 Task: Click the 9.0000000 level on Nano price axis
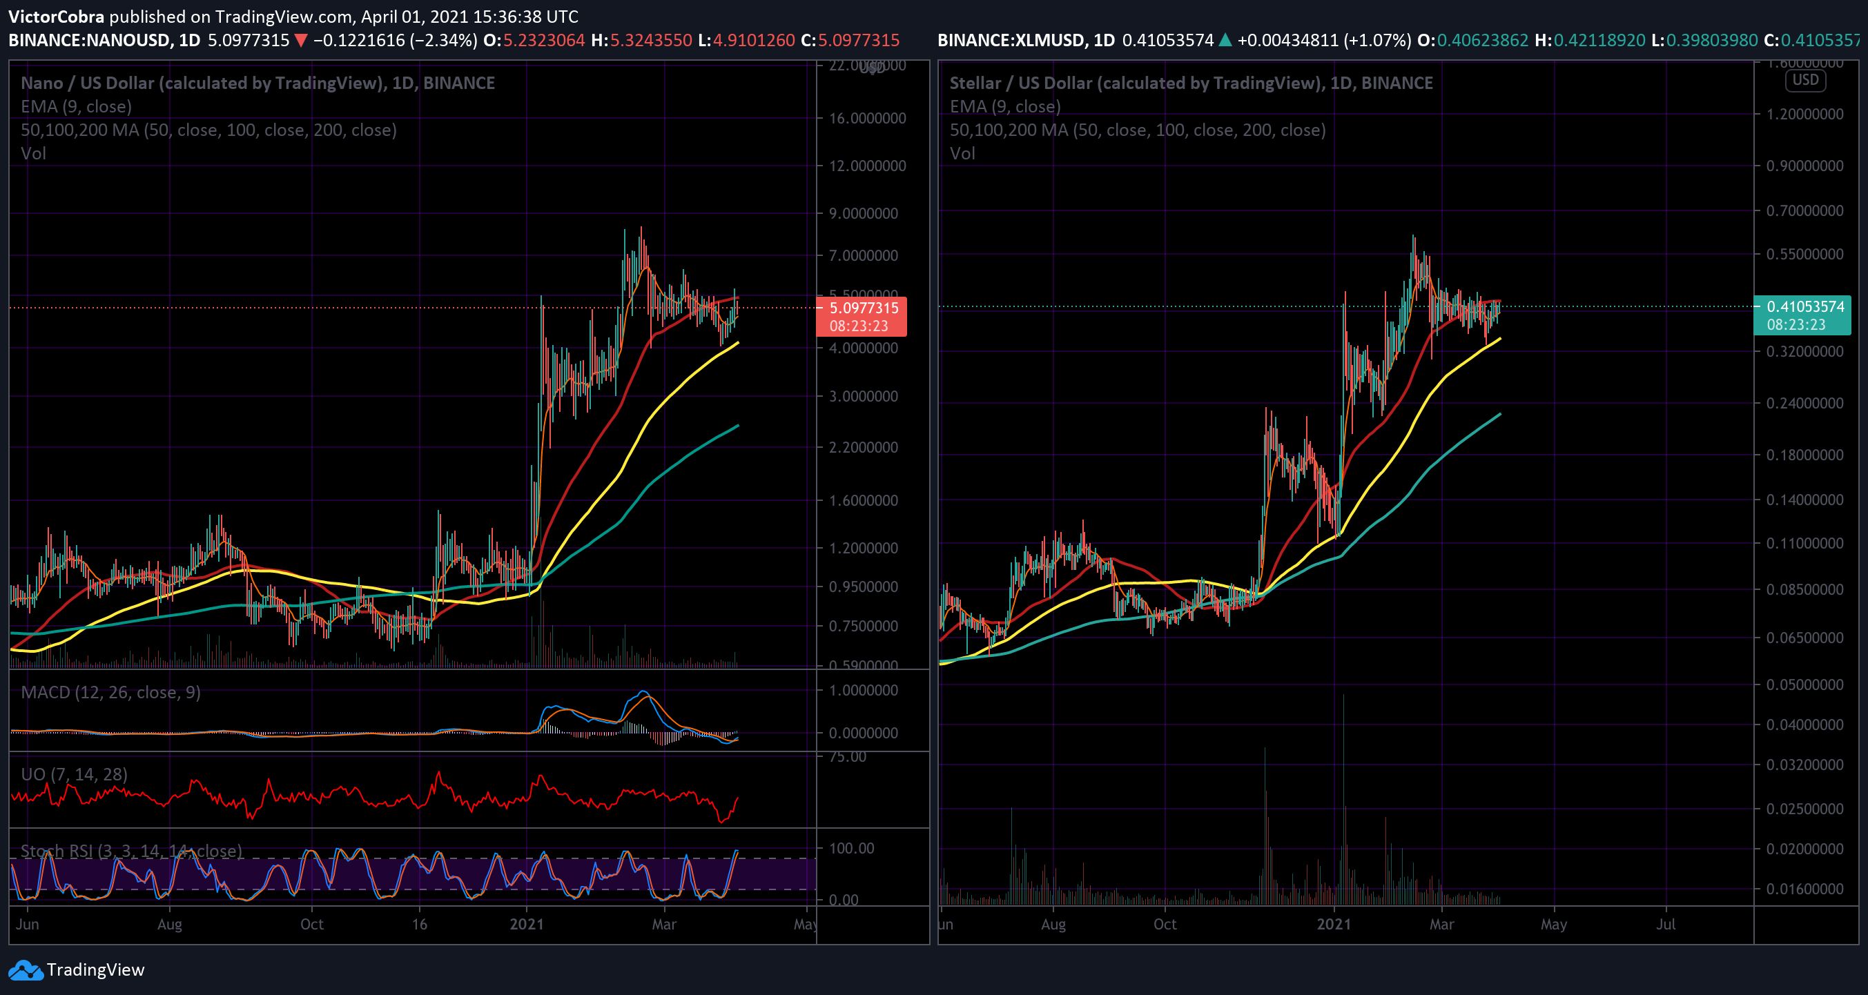[x=864, y=213]
